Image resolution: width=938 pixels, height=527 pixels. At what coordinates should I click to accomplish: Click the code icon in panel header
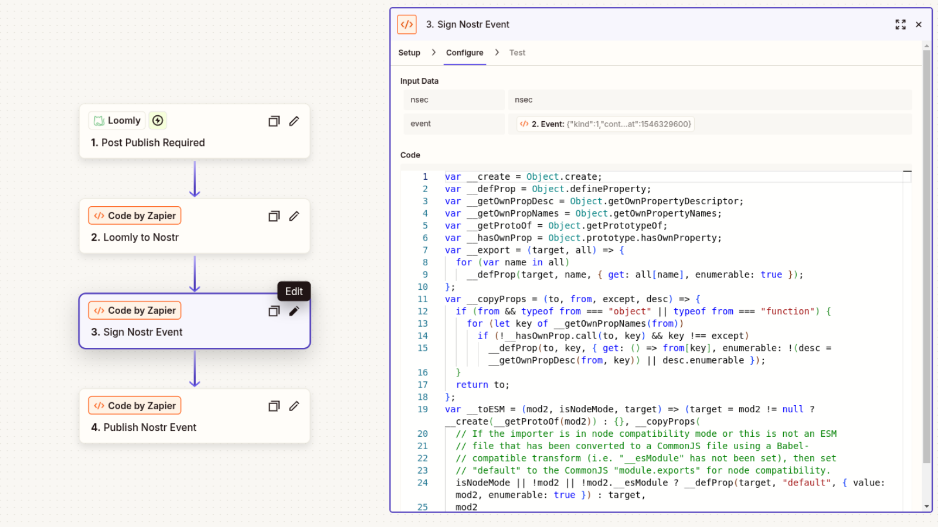tap(407, 25)
